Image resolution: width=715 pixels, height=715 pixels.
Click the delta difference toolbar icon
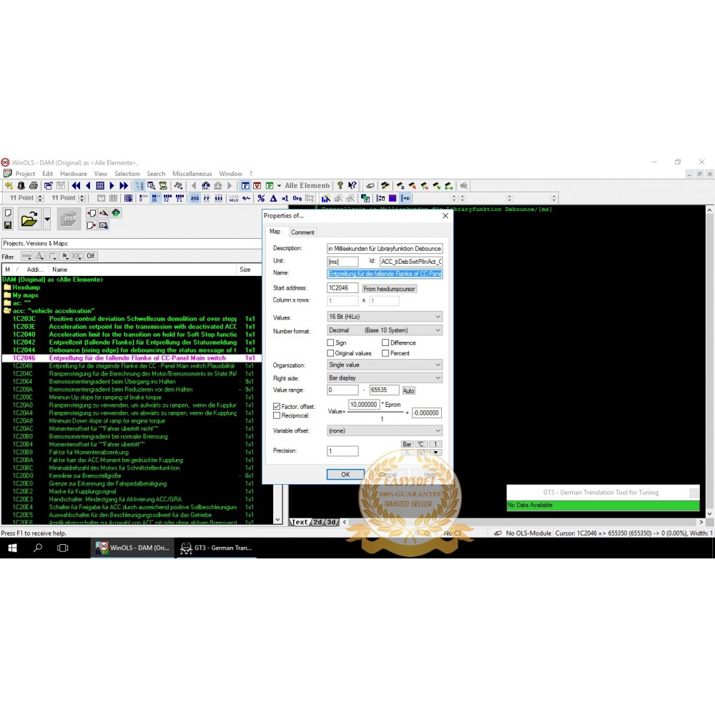[x=273, y=198]
